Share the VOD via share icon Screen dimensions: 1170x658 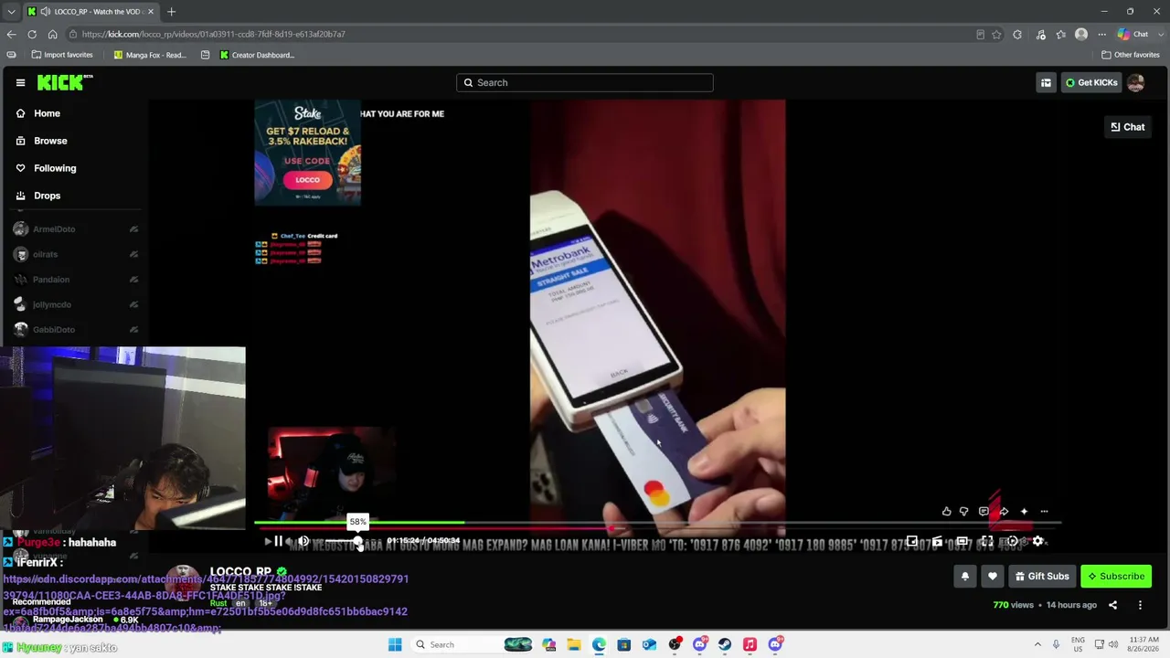click(x=1112, y=605)
